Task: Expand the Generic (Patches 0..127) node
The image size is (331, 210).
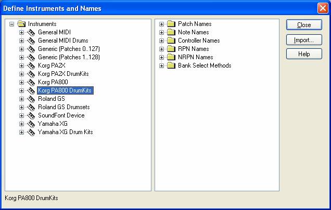Action: click(21, 49)
